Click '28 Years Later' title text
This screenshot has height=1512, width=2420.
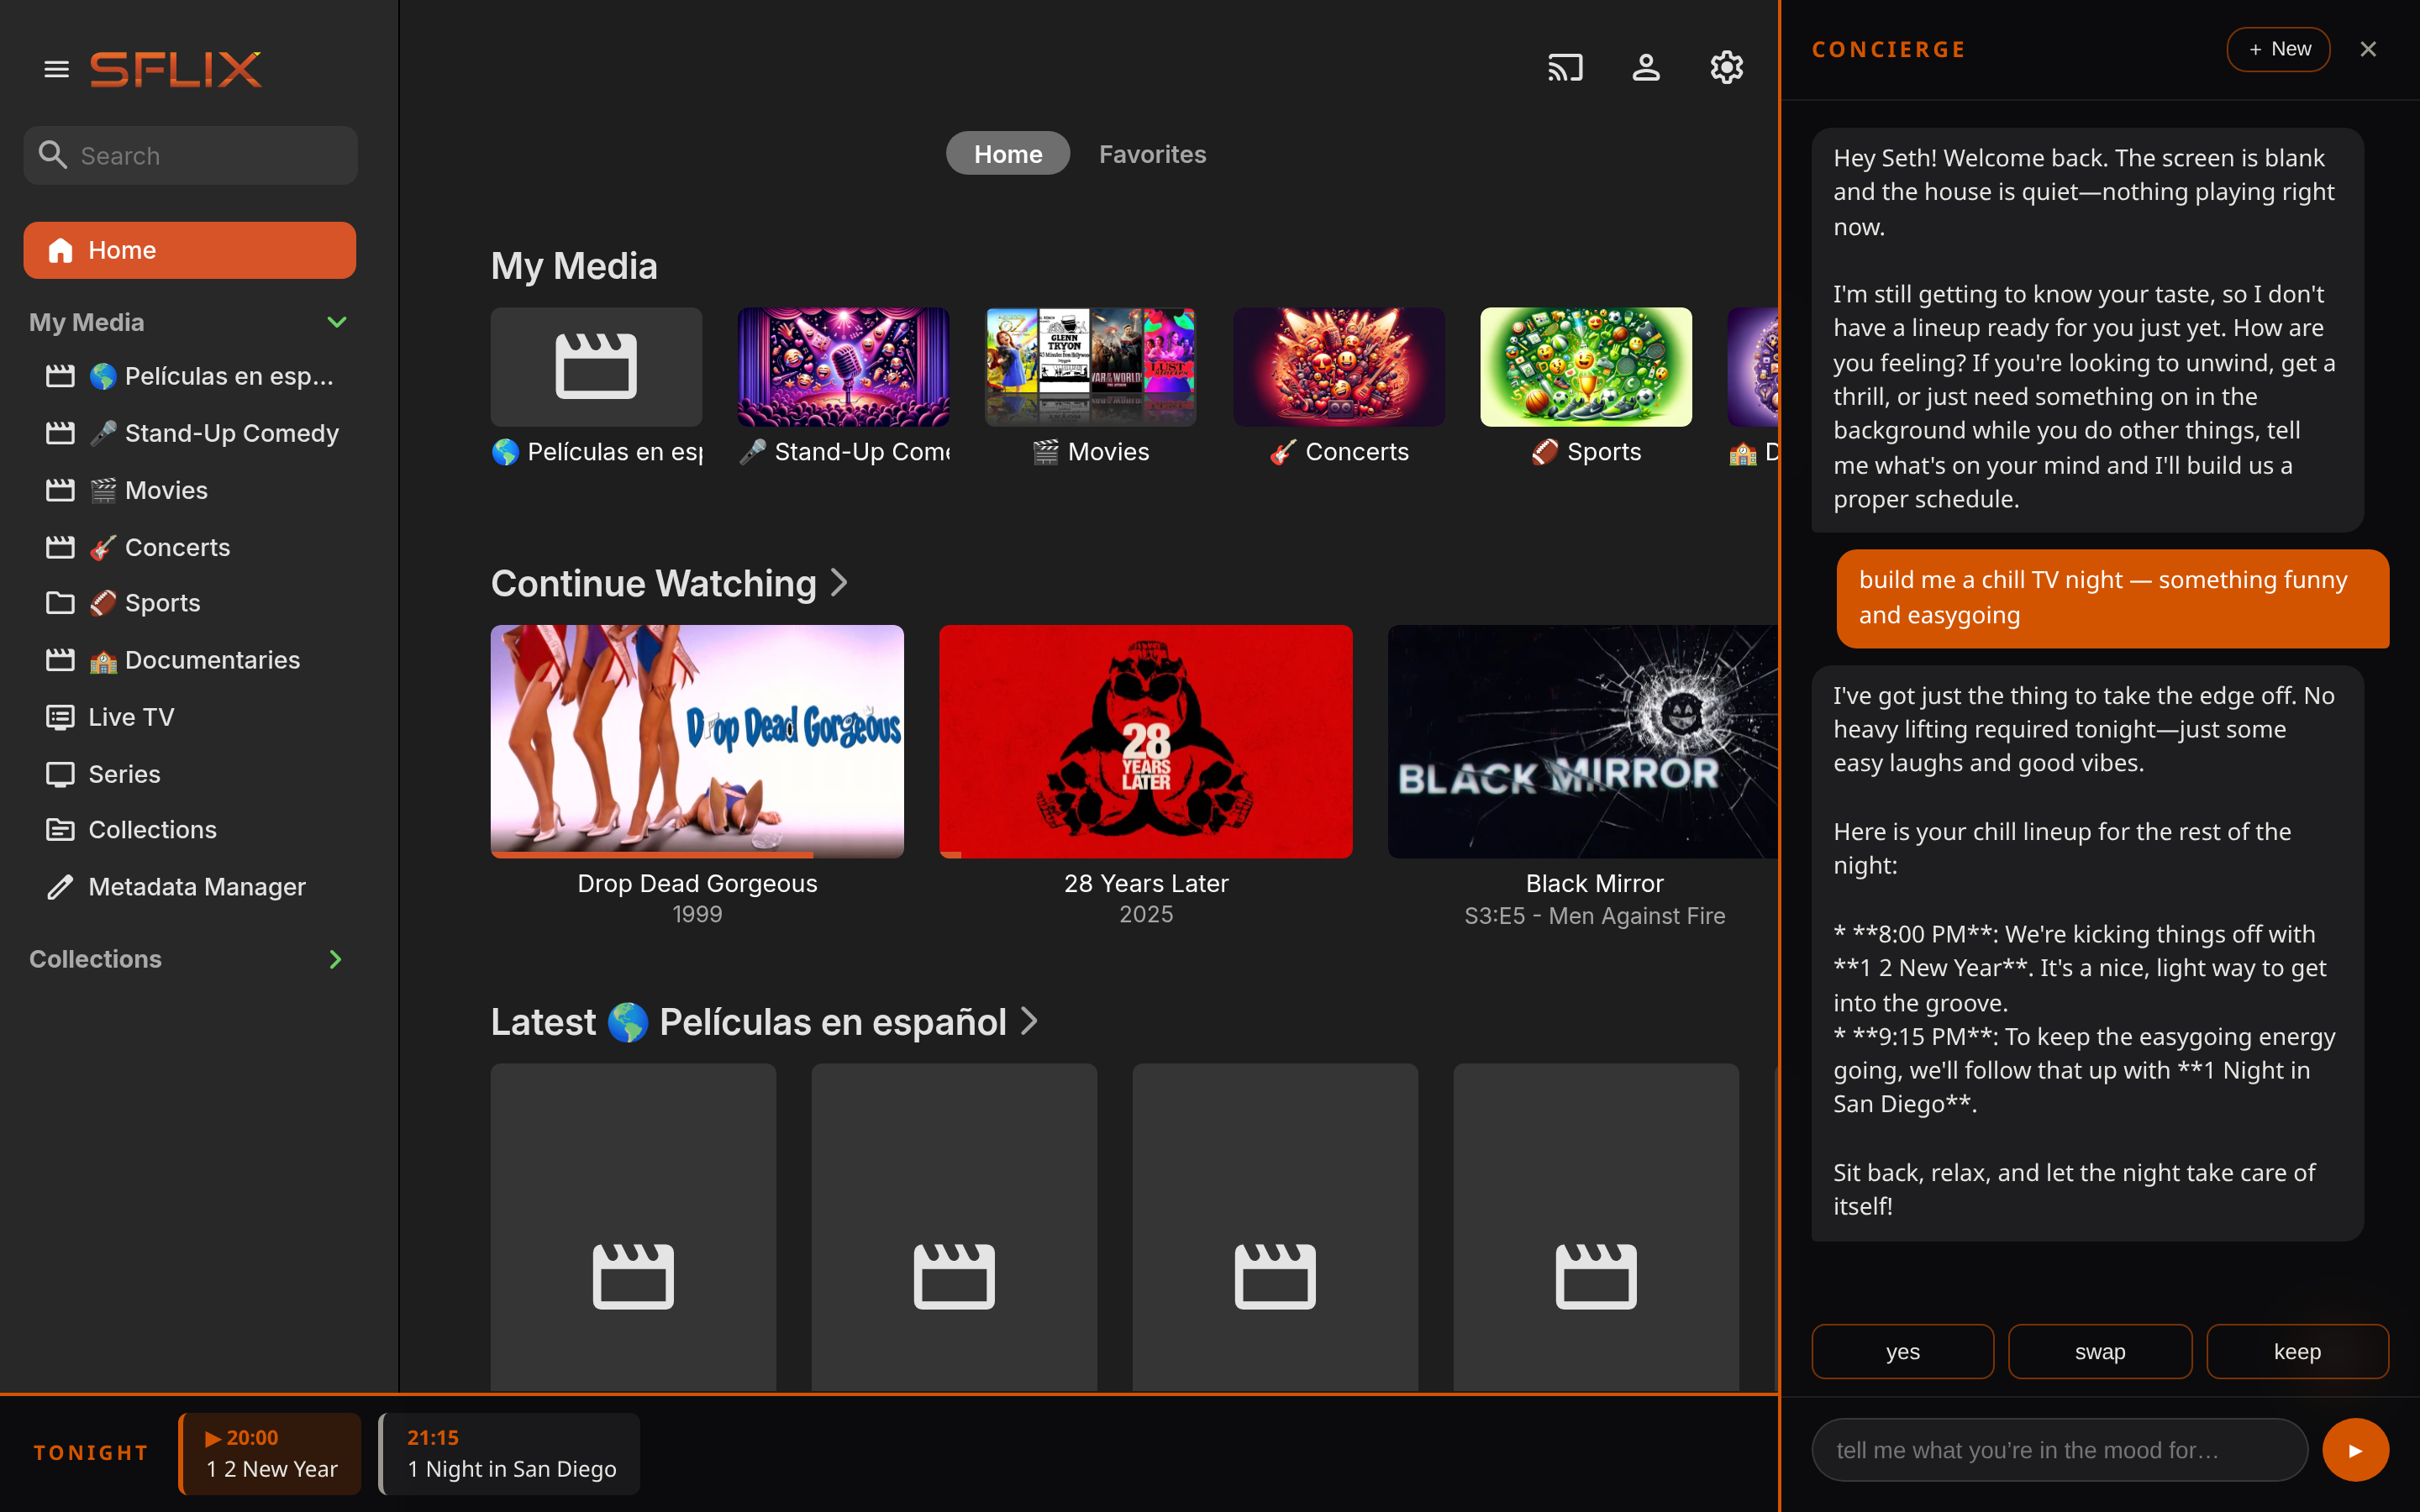pos(1146,883)
